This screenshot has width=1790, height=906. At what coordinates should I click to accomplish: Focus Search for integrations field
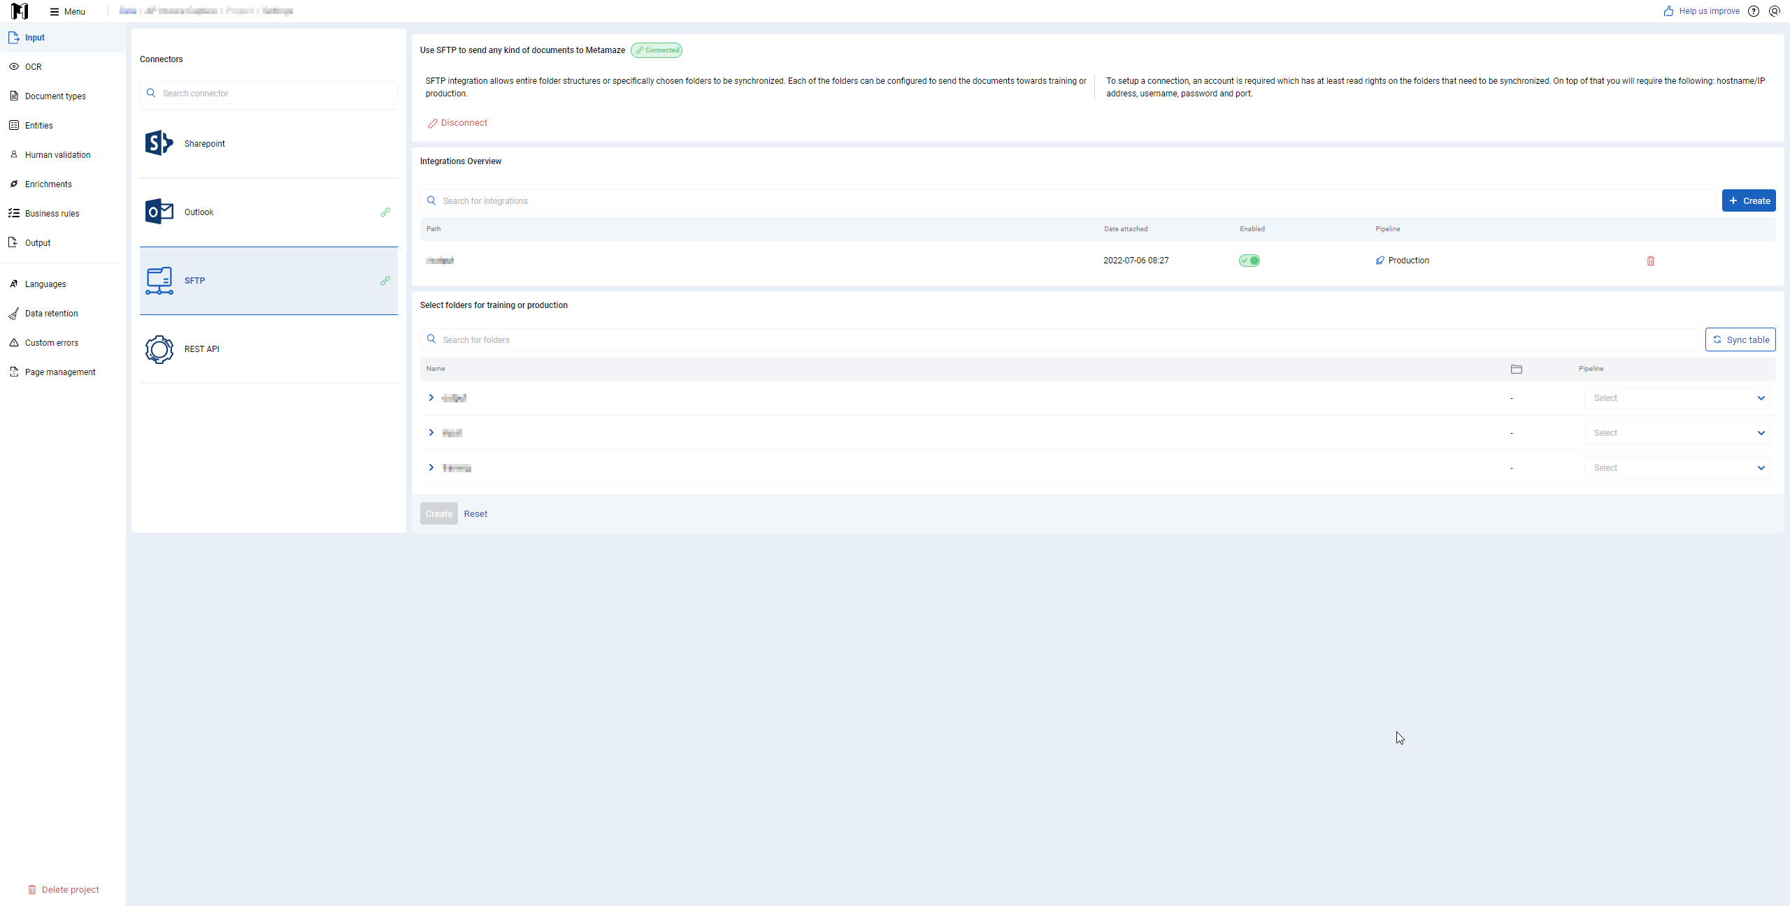[x=1068, y=200]
